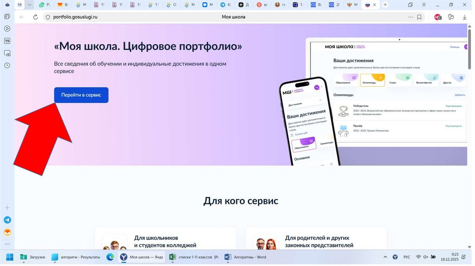Click sidebar icon numbered 19

click(7, 41)
